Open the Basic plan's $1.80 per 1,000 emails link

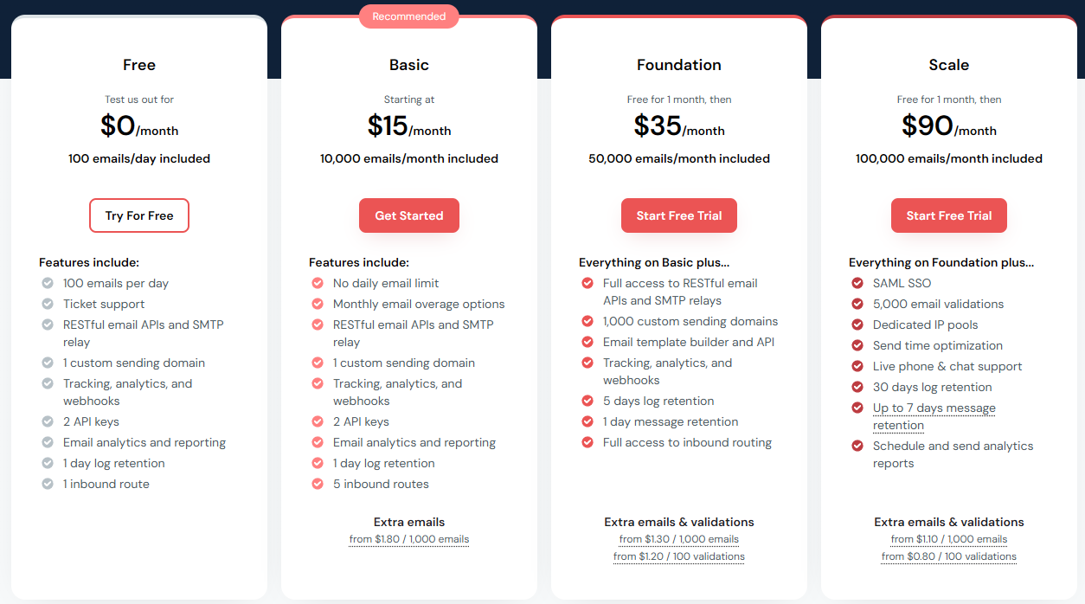409,539
